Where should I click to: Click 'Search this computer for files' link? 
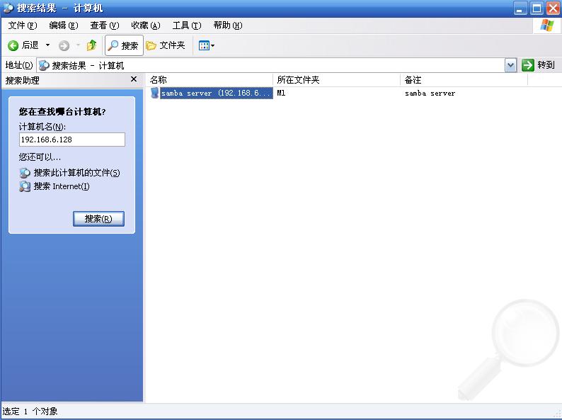click(76, 173)
